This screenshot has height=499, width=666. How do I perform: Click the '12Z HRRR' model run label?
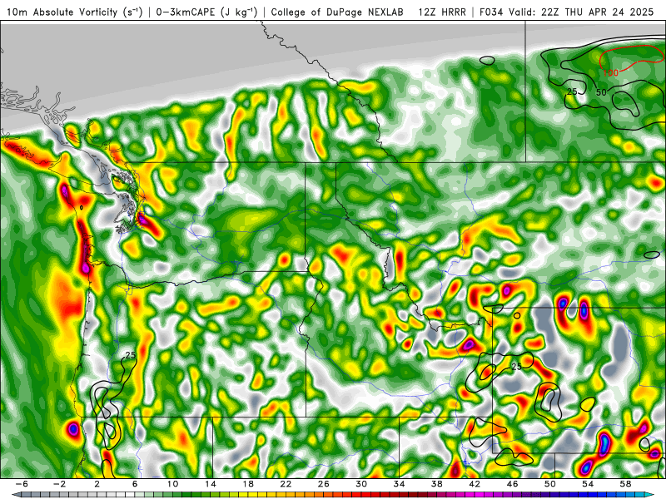click(442, 12)
